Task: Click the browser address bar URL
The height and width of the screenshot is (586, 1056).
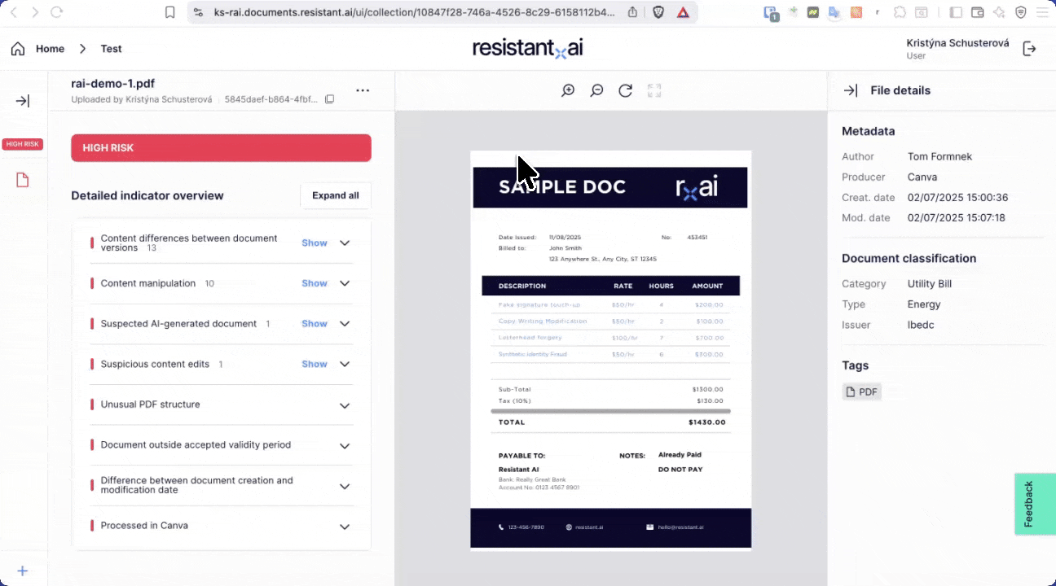Action: [415, 12]
